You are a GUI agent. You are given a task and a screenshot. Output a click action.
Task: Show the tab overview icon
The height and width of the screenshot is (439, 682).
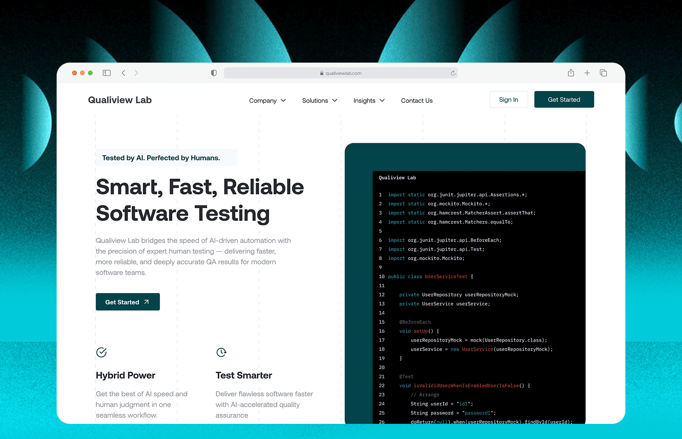pyautogui.click(x=603, y=73)
